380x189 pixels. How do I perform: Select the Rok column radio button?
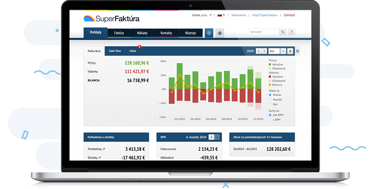point(270,104)
